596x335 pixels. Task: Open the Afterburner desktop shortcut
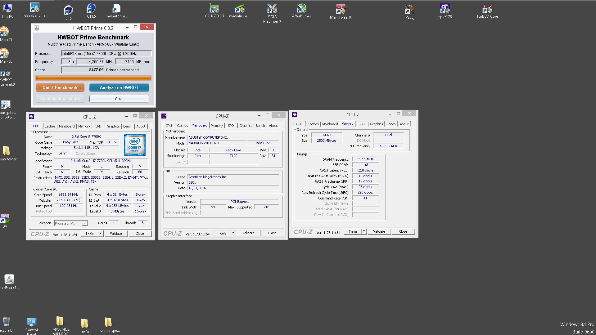pos(301,11)
